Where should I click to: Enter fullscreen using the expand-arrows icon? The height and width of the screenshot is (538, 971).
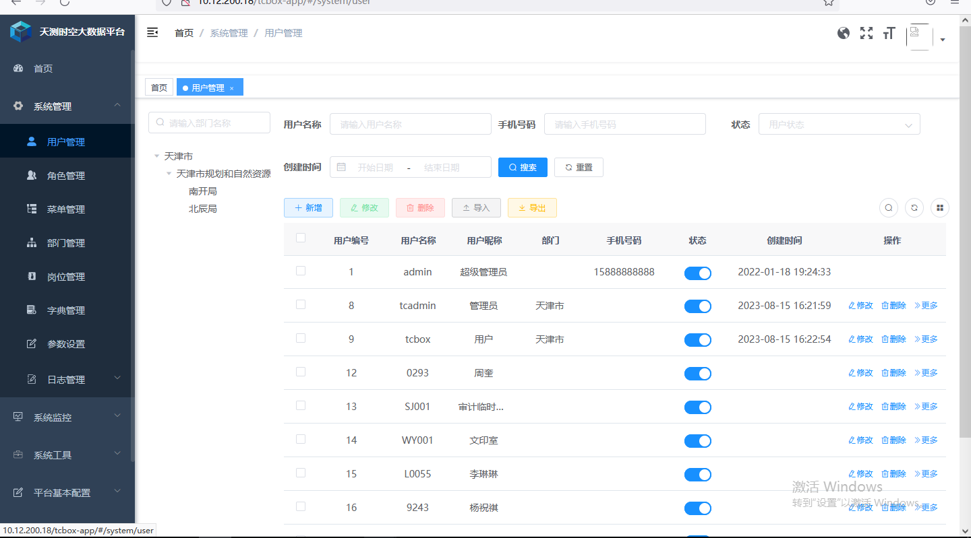(866, 32)
